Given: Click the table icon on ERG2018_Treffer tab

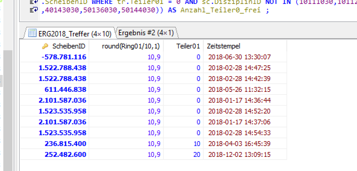Looking at the screenshot, I should click(32, 33).
